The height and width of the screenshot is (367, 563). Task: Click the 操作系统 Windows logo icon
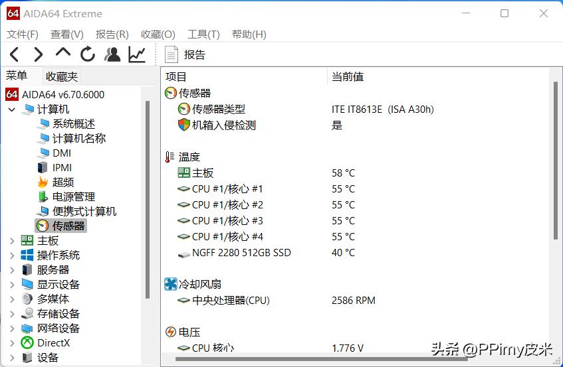(x=27, y=255)
